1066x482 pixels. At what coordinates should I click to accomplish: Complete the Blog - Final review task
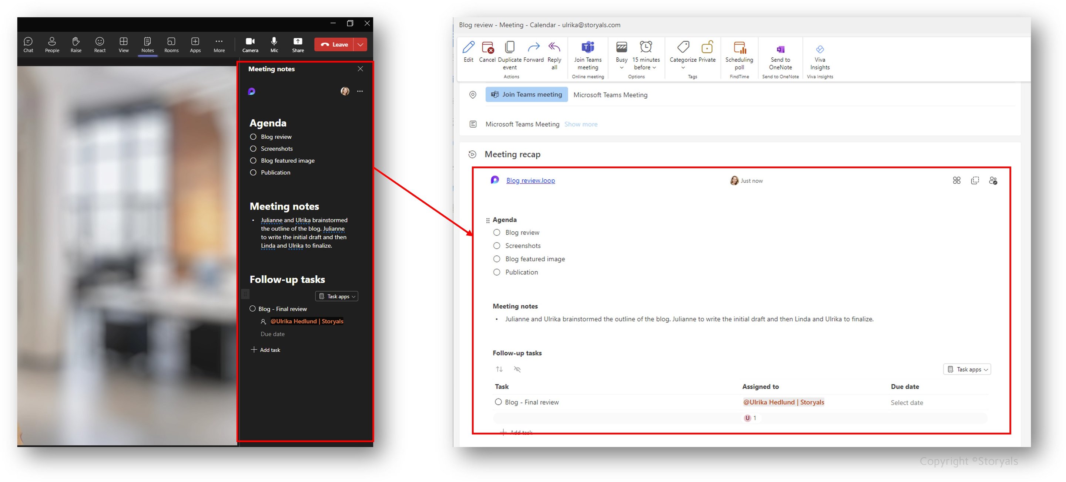tap(498, 401)
